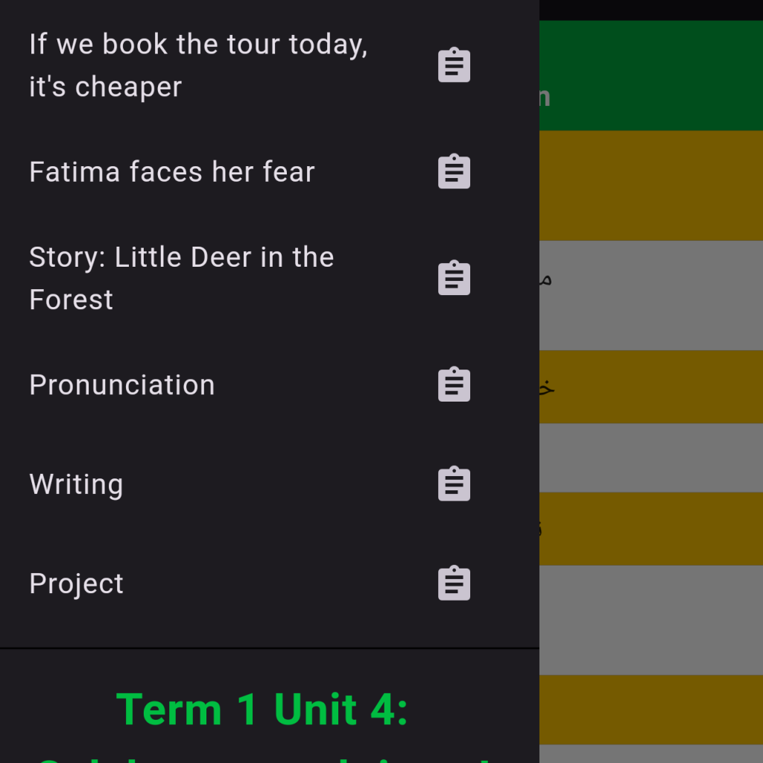
Task: Open "Story: Little Deer in the Forest"
Action: coord(182,278)
